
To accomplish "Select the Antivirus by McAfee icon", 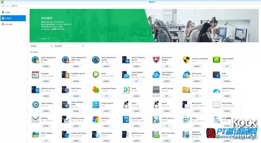I will click(x=156, y=60).
